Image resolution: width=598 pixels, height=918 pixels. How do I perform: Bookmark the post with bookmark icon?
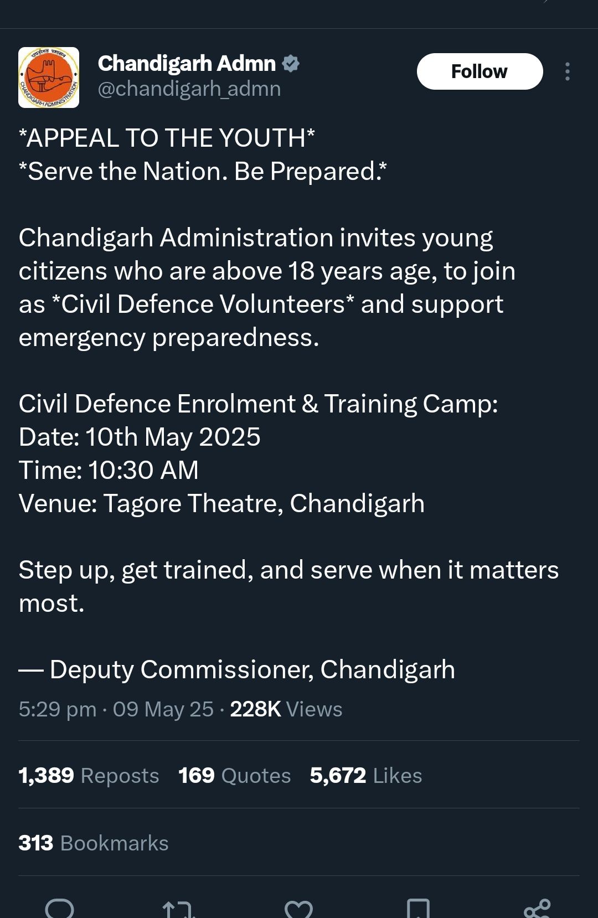coord(418,908)
